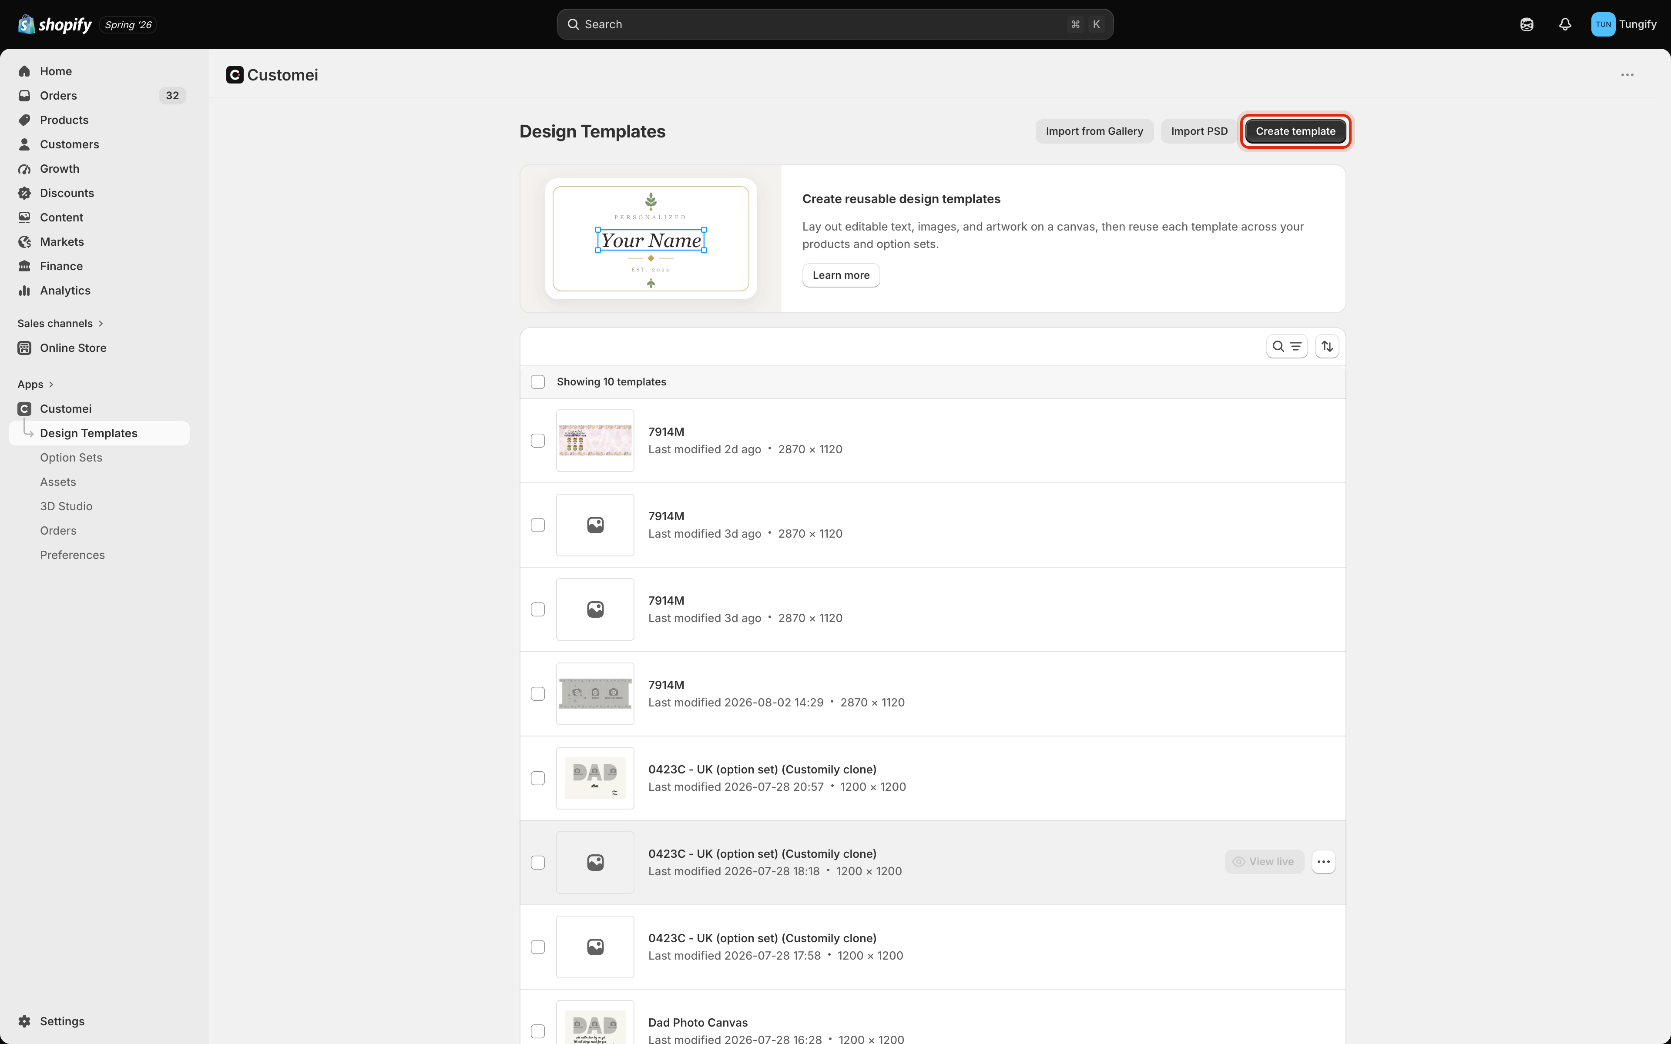Screen dimensions: 1671x1044
Task: Check the 0423C template modified at 17:58
Action: coord(538,947)
